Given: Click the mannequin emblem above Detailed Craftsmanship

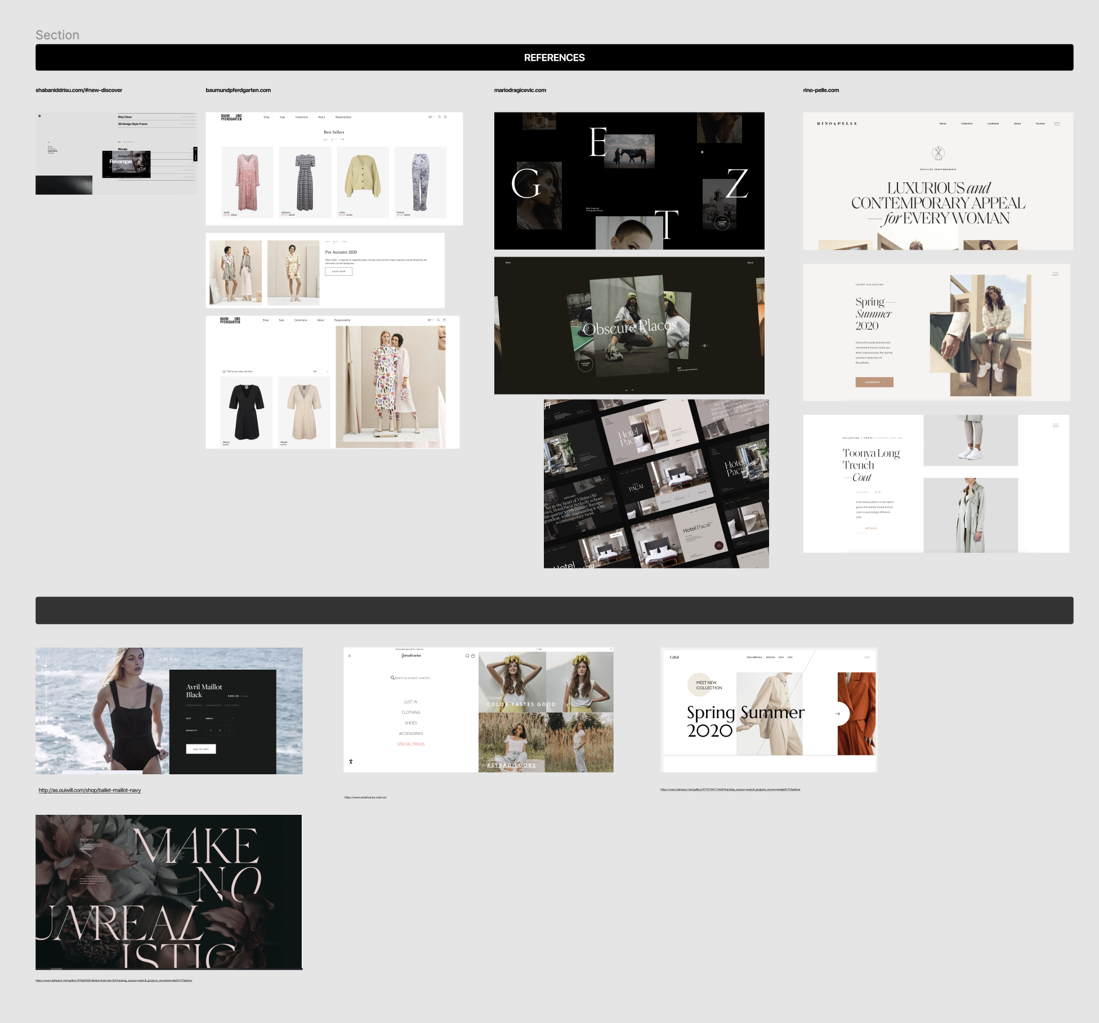Looking at the screenshot, I should coord(938,153).
